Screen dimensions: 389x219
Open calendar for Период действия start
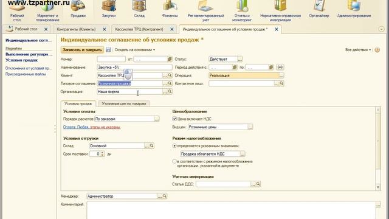(x=235, y=67)
